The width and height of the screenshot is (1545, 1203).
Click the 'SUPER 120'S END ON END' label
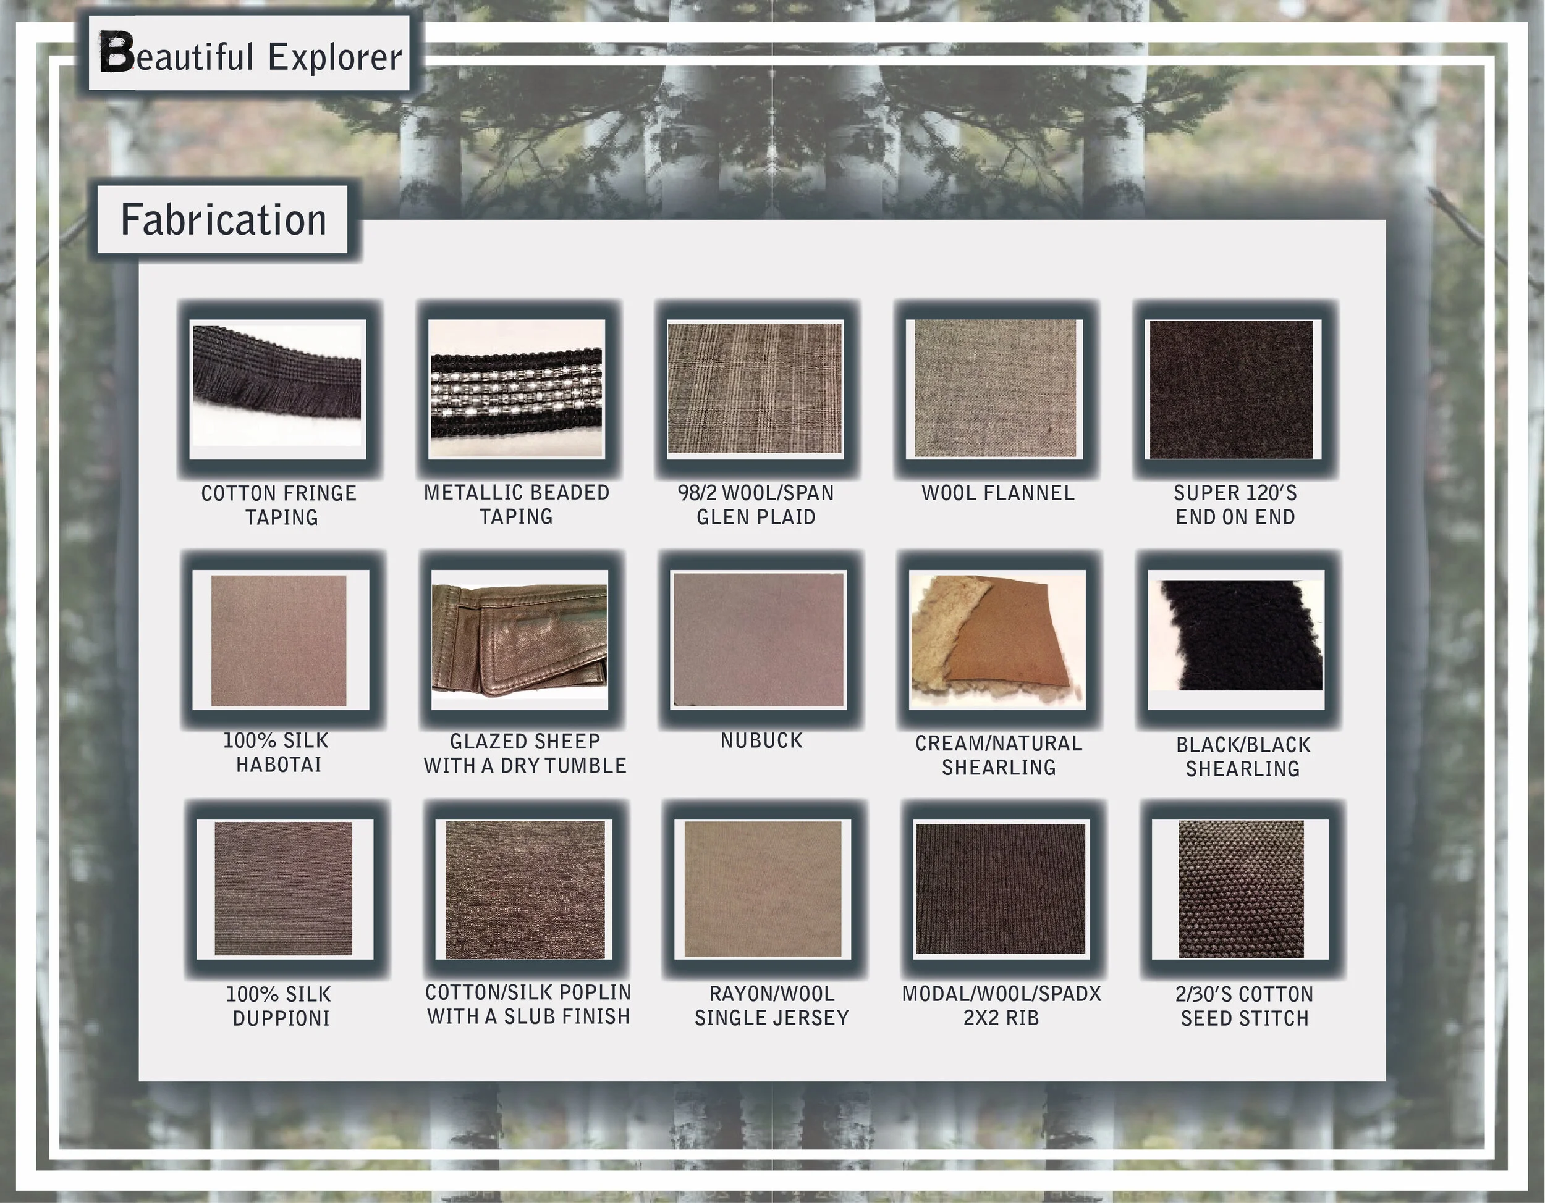[x=1235, y=505]
